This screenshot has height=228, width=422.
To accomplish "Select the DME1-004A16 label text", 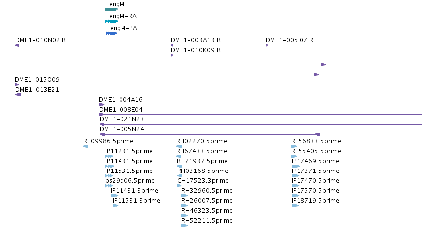I will [x=121, y=100].
